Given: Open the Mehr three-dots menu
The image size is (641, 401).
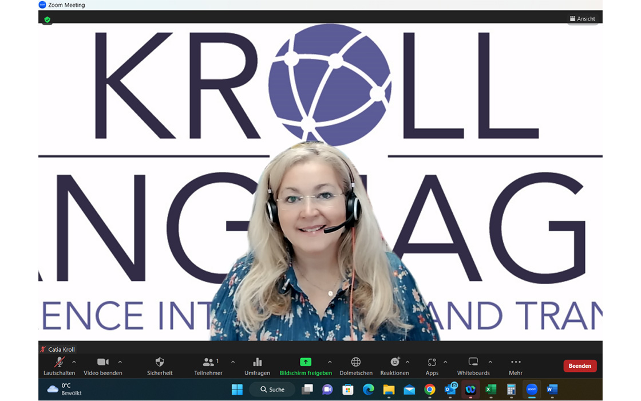Looking at the screenshot, I should coord(516,366).
